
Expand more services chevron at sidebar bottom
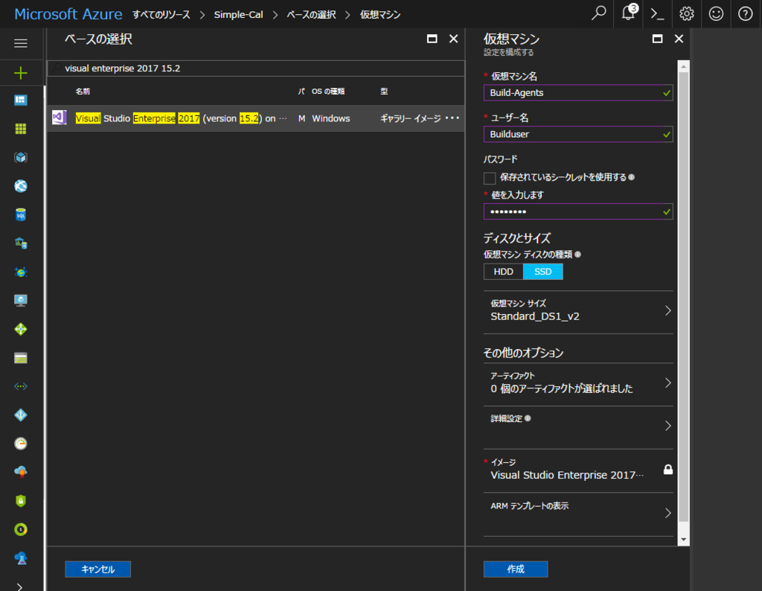coord(19,587)
